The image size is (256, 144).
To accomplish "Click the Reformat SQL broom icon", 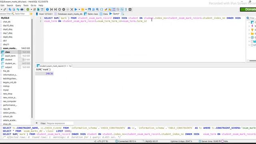I will point(106,10).
